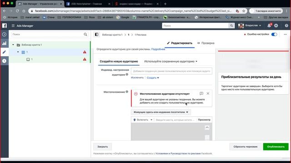291x163 pixels.
Task: Switch to the Yandex browser tab
Action: click(137, 4)
